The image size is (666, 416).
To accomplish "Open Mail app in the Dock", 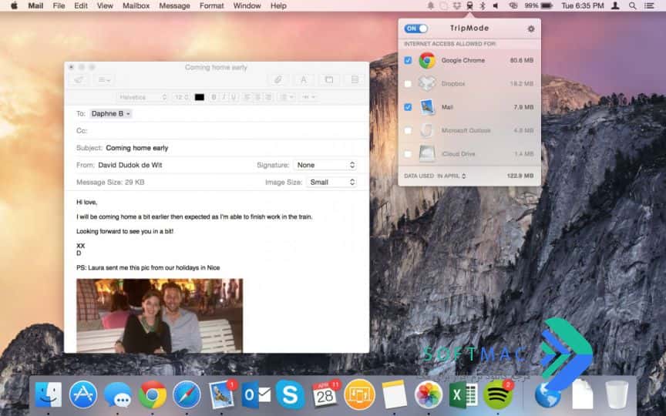I will pyautogui.click(x=222, y=394).
